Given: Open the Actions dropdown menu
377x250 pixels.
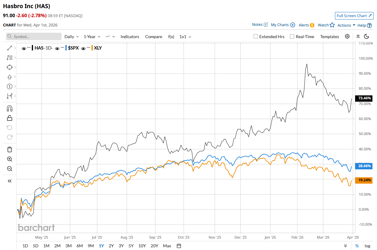Looking at the screenshot, I should coord(346,25).
